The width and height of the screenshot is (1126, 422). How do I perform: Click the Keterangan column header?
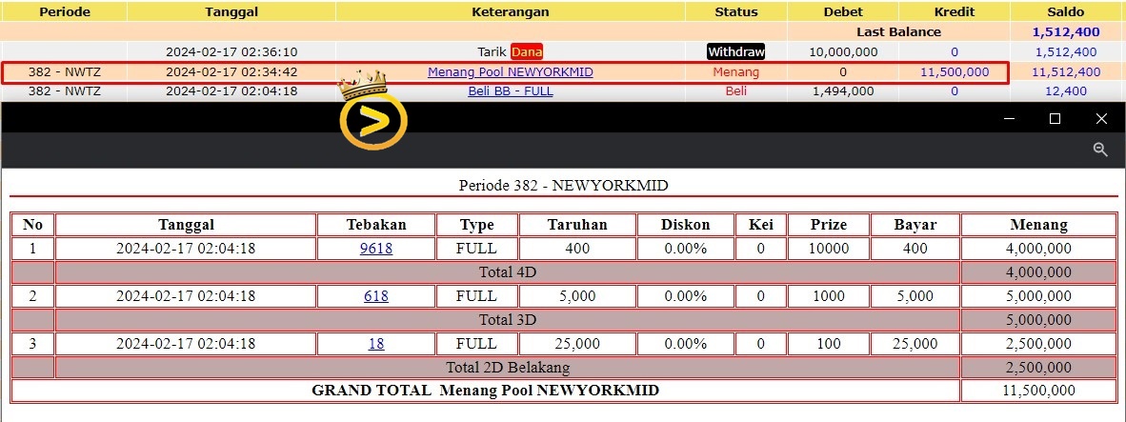511,11
